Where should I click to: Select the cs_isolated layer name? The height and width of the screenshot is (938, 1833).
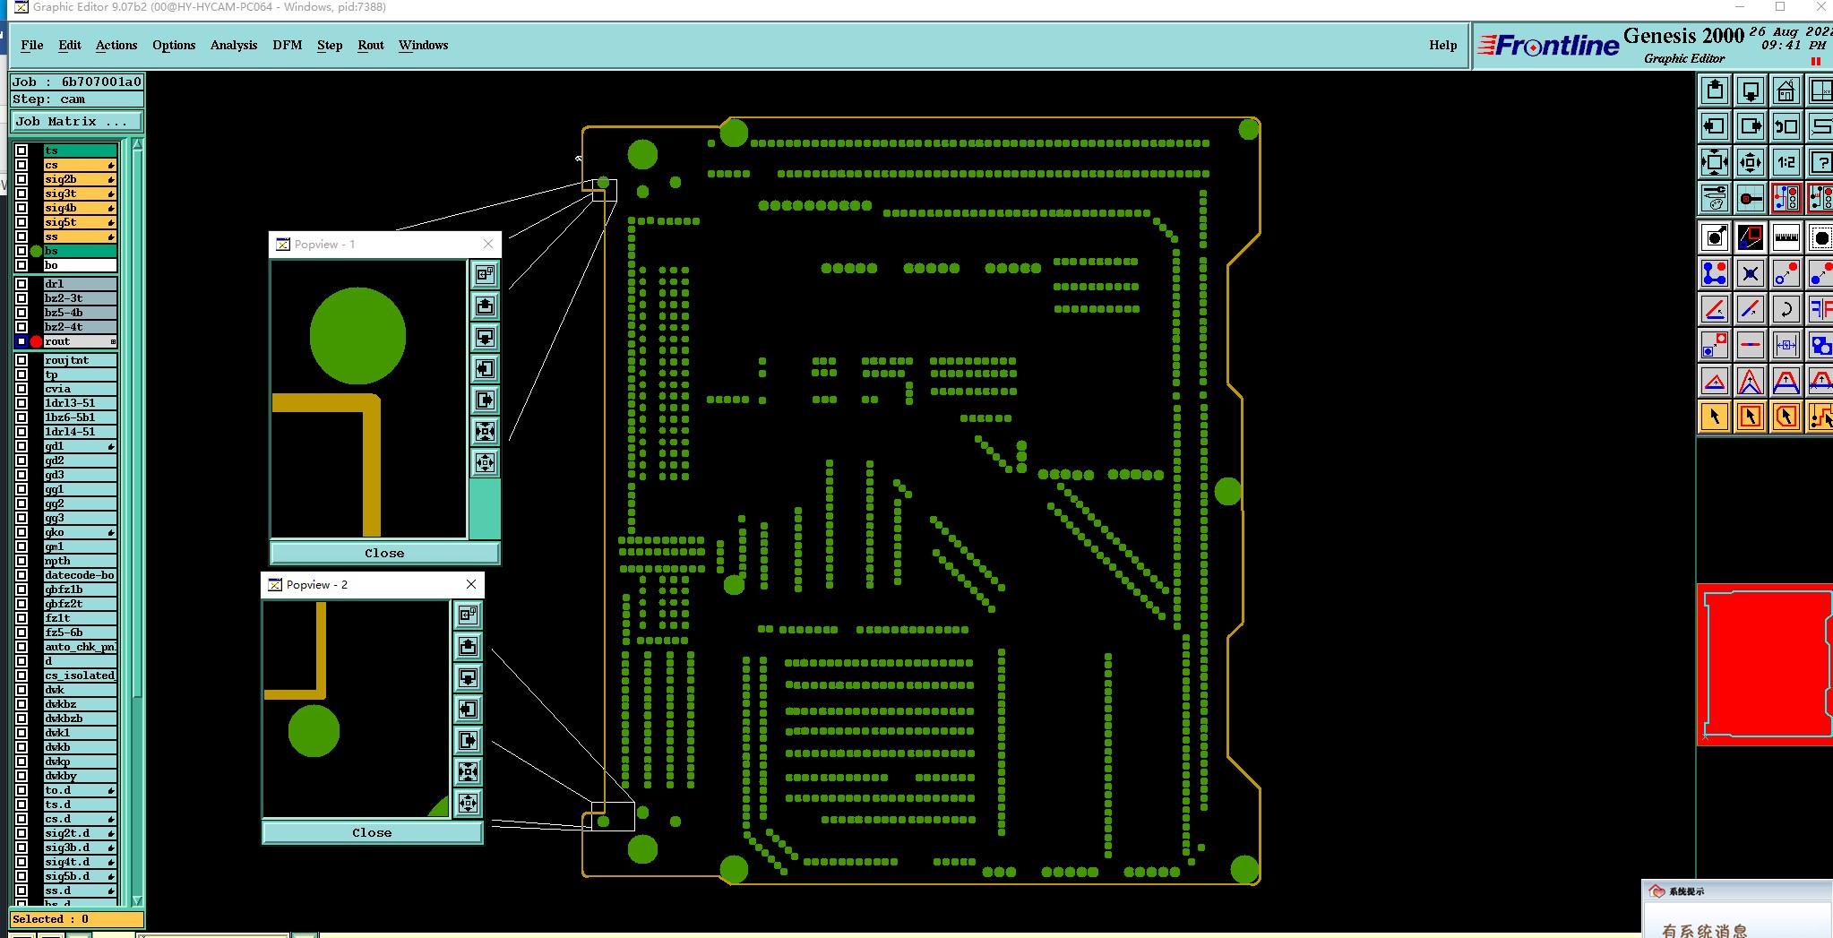(x=81, y=676)
